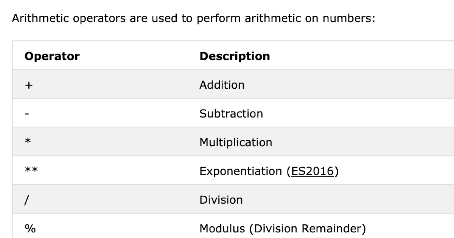Click the Description column header
Image resolution: width=454 pixels, height=238 pixels.
[235, 56]
